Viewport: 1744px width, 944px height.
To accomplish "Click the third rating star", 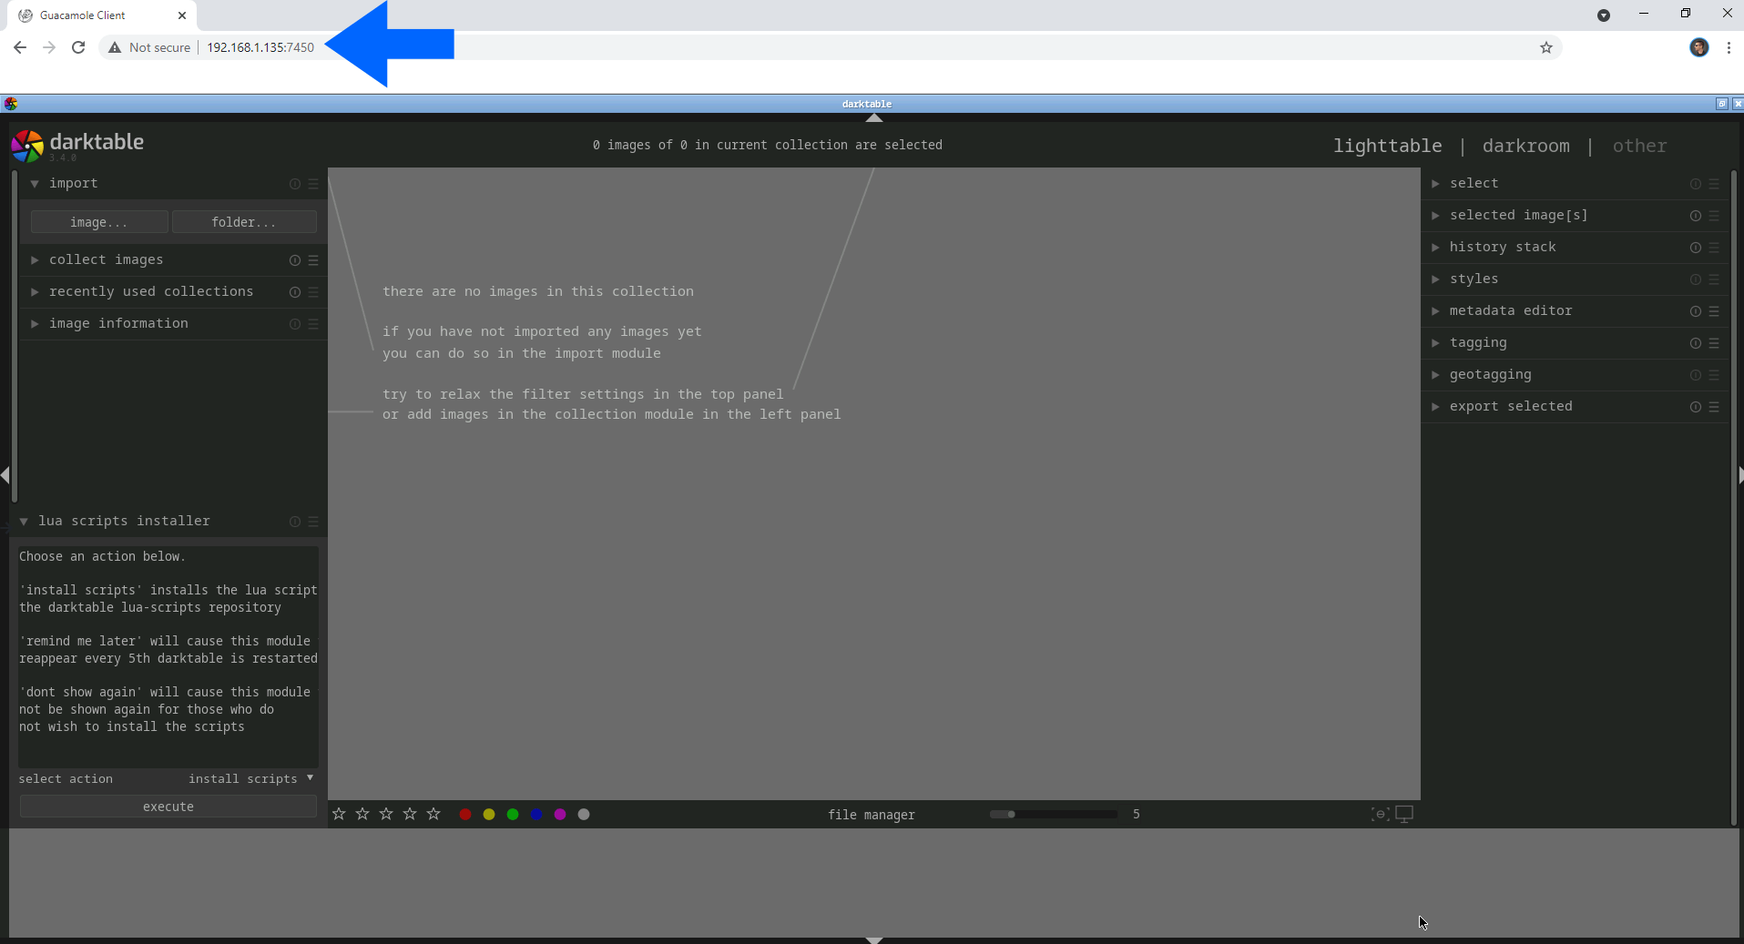I will 386,814.
